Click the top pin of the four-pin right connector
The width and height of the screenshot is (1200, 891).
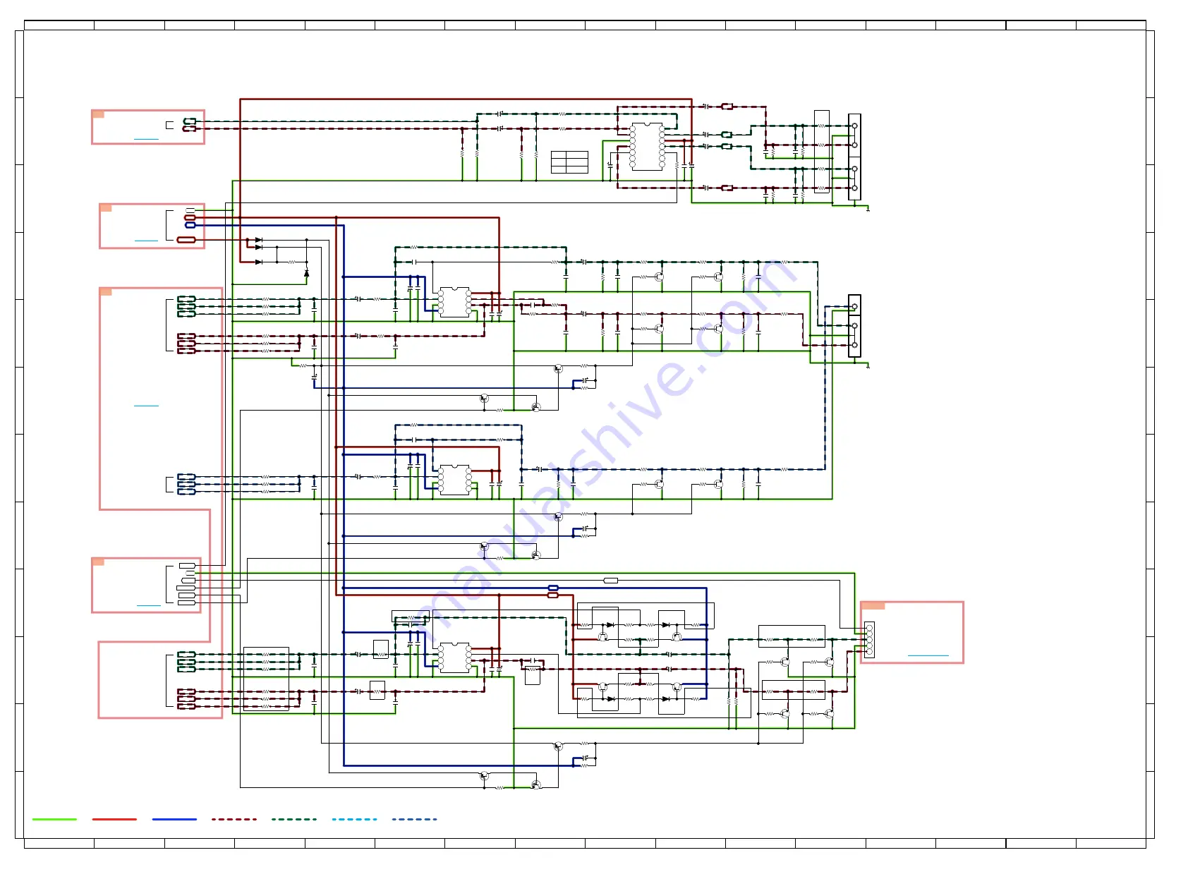(854, 126)
